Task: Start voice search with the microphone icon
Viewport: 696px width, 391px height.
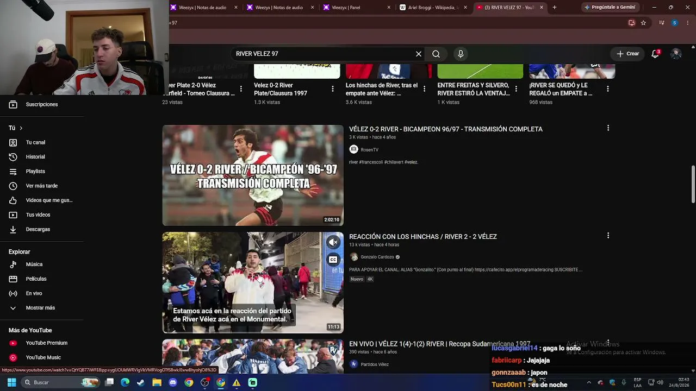Action: (461, 54)
